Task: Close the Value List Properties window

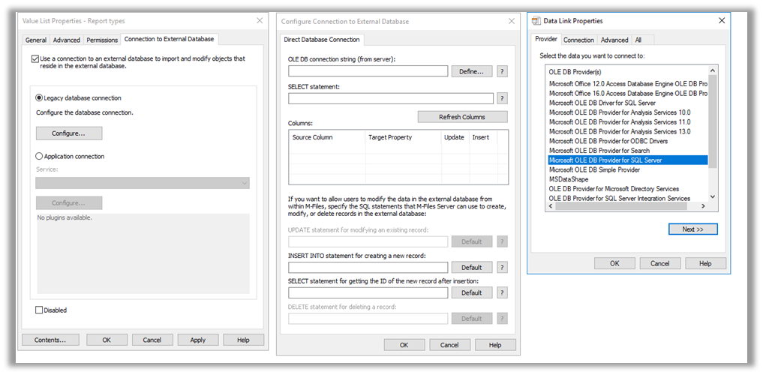Action: [x=260, y=20]
